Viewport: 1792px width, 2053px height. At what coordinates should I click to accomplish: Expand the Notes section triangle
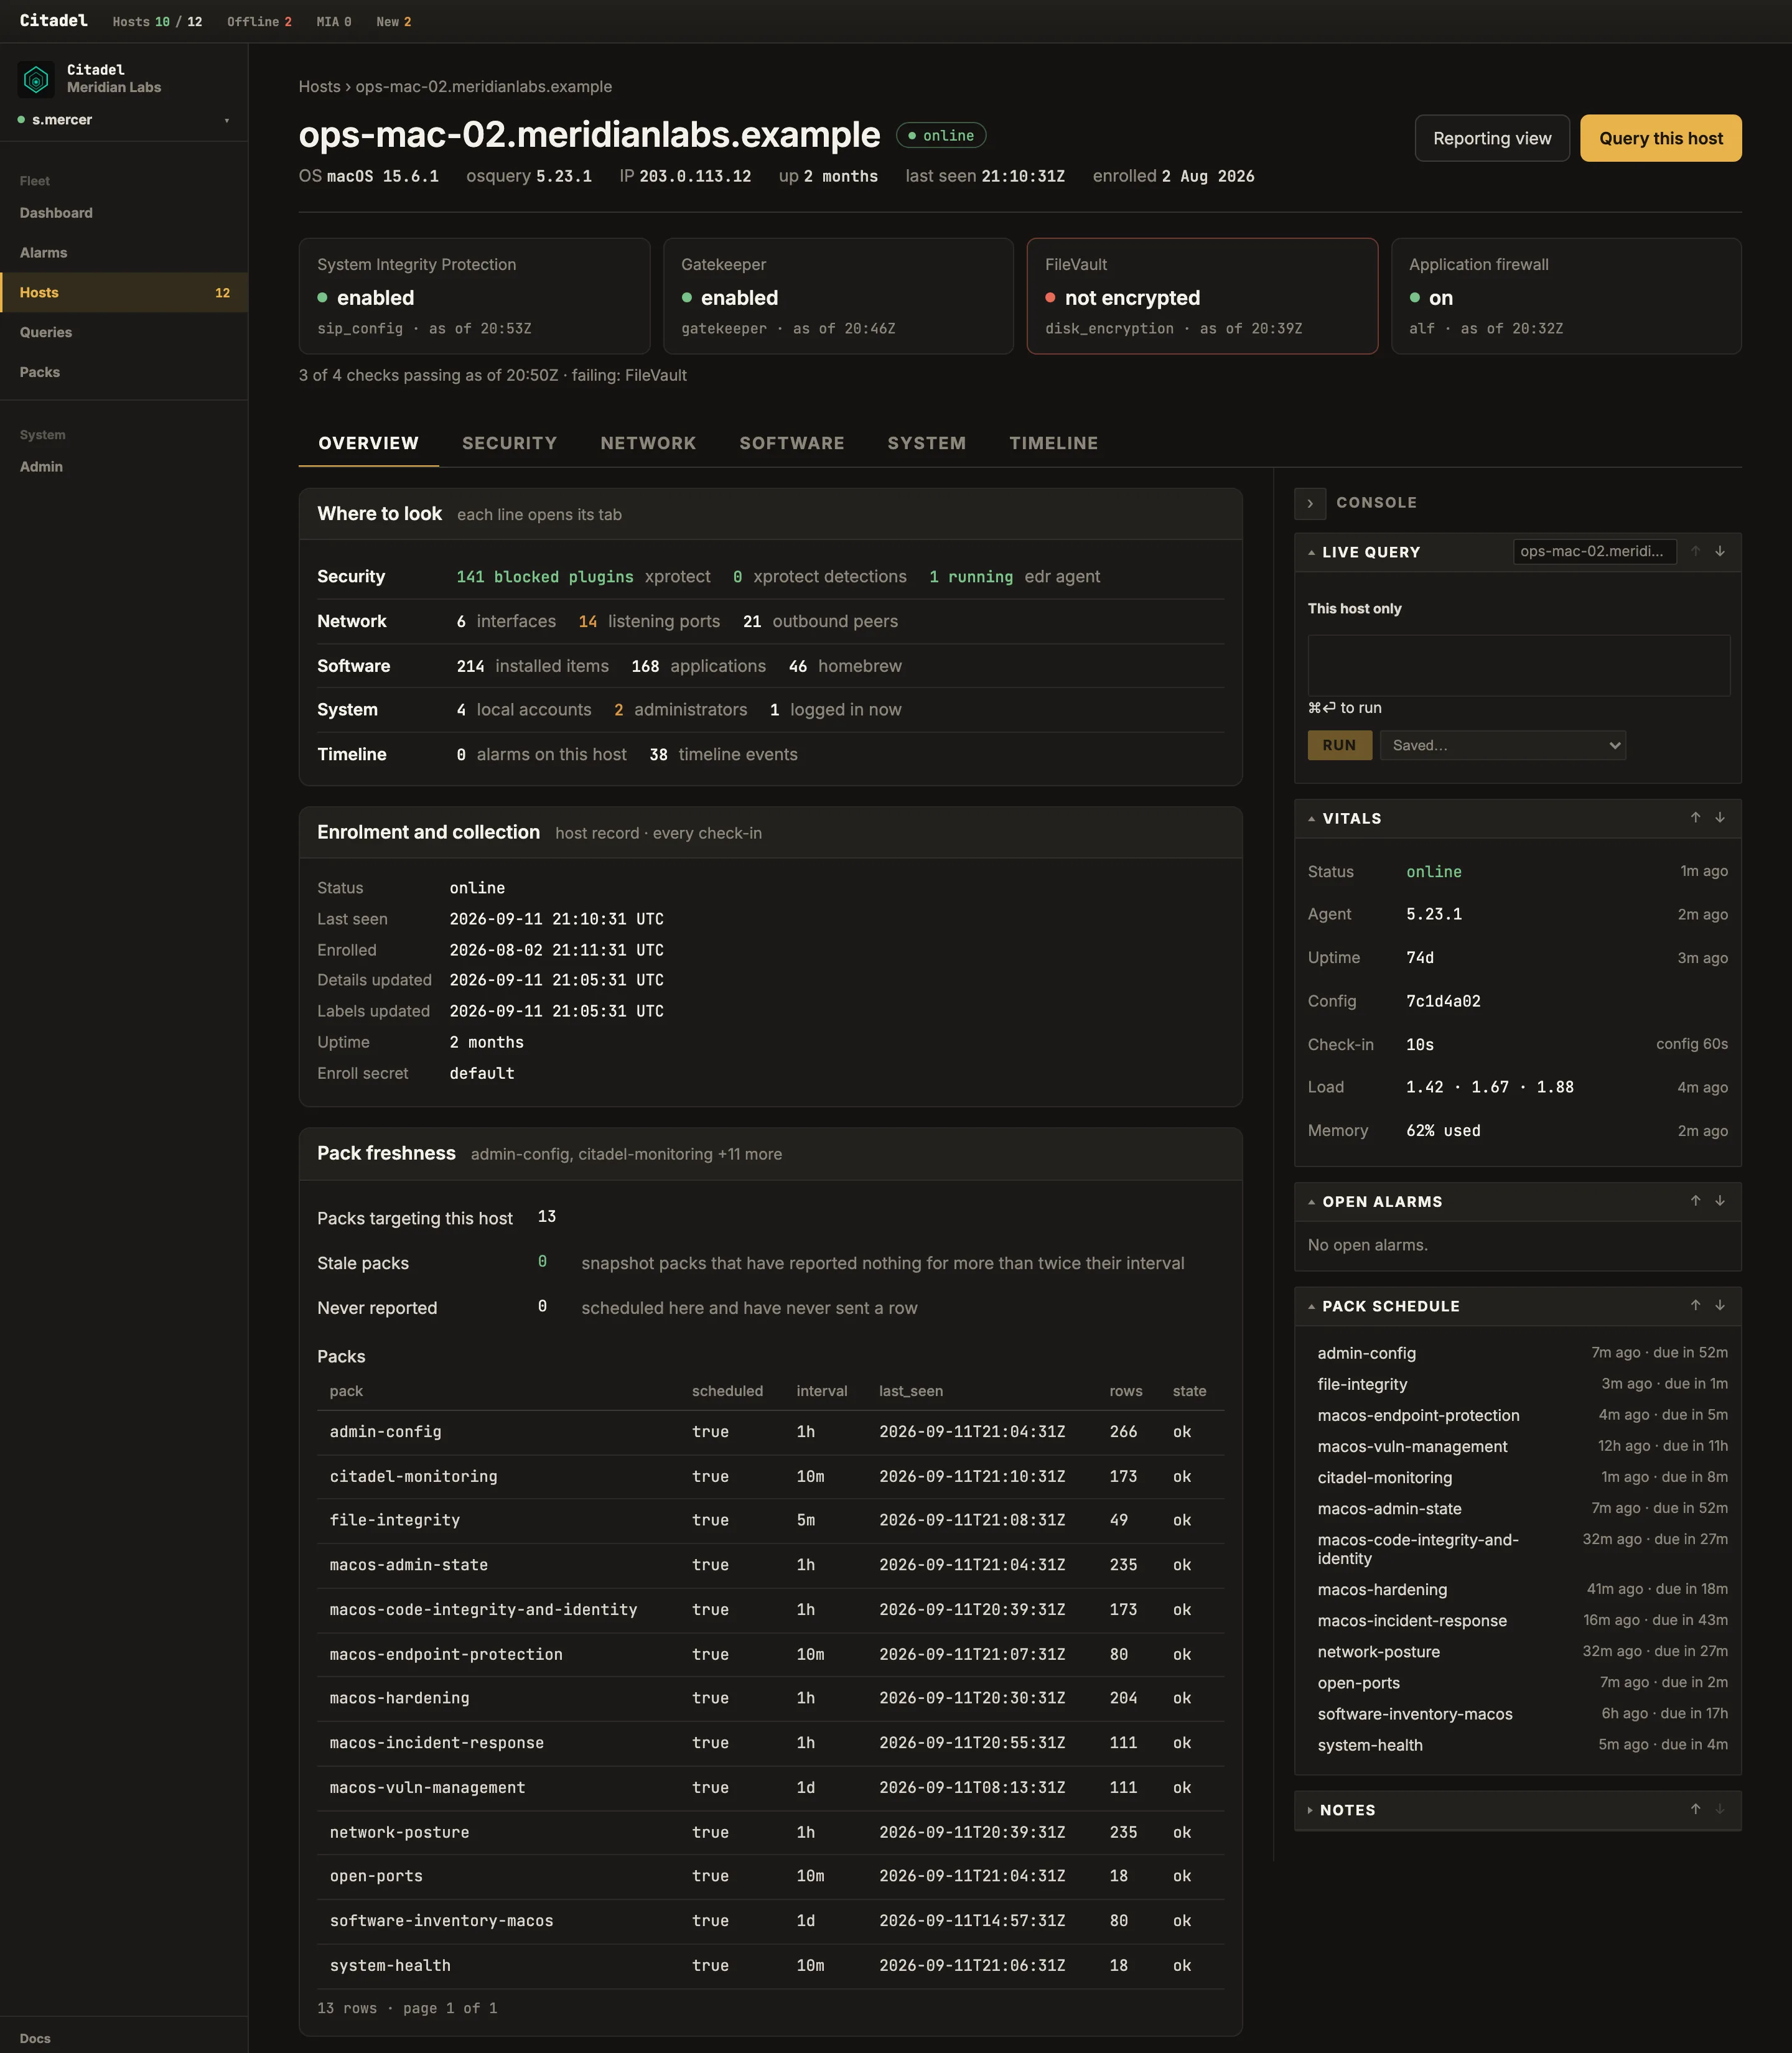(1310, 1811)
